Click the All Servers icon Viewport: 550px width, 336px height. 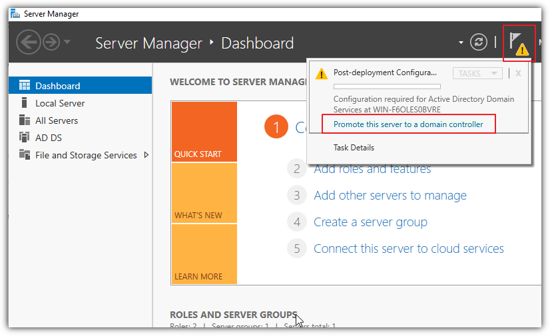pos(25,120)
